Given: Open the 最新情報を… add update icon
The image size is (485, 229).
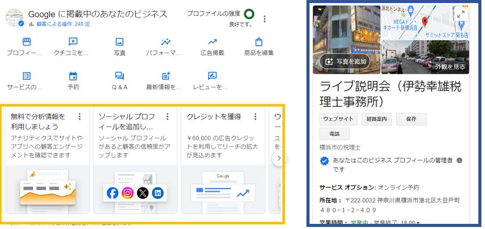Looking at the screenshot, I should click(166, 76).
